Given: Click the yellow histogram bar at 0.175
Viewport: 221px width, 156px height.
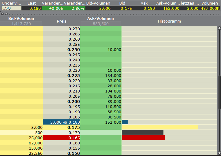Looking at the screenshot, I should [160, 127].
